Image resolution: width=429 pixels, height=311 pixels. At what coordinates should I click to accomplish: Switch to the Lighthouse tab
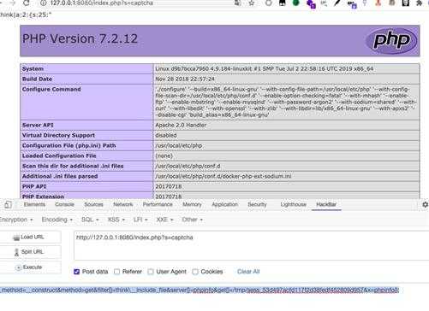(294, 204)
